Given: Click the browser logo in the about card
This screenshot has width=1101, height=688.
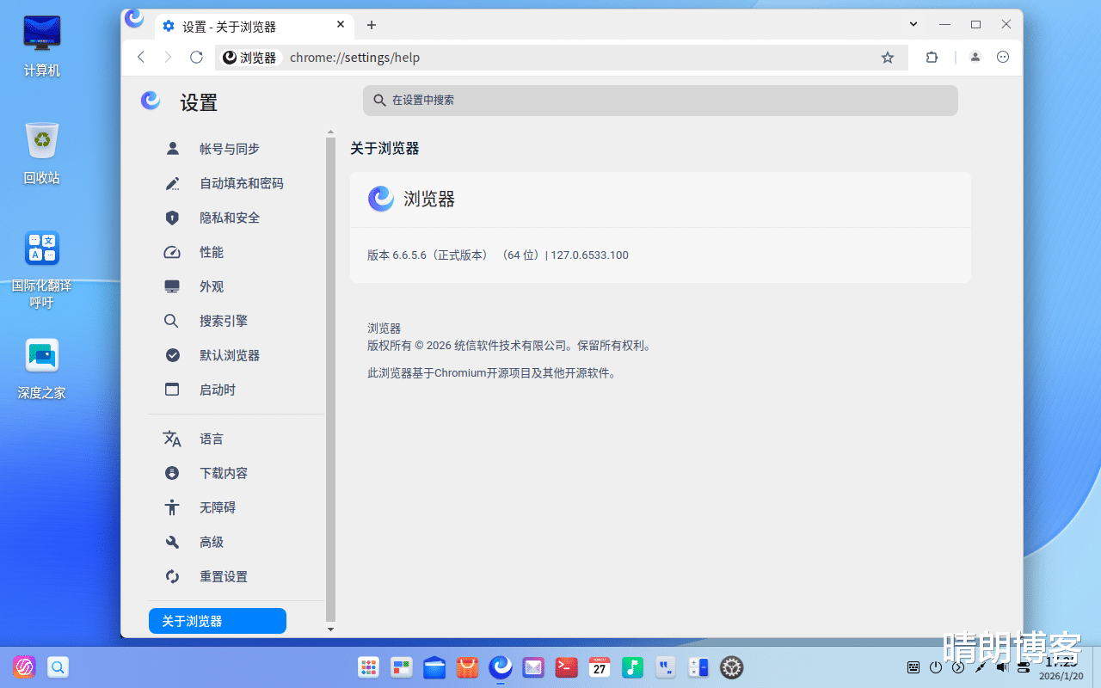Looking at the screenshot, I should [381, 199].
